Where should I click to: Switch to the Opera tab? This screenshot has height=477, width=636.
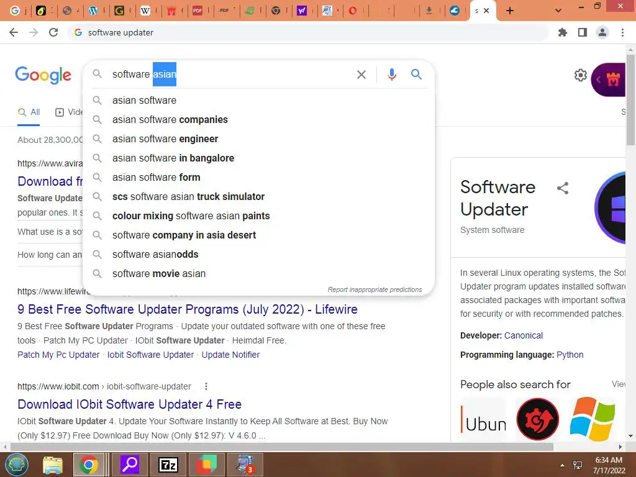[353, 11]
